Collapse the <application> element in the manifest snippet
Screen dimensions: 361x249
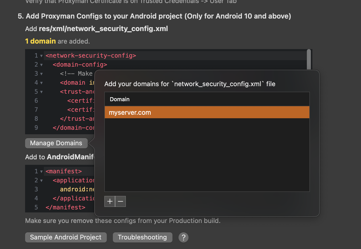pyautogui.click(x=41, y=180)
